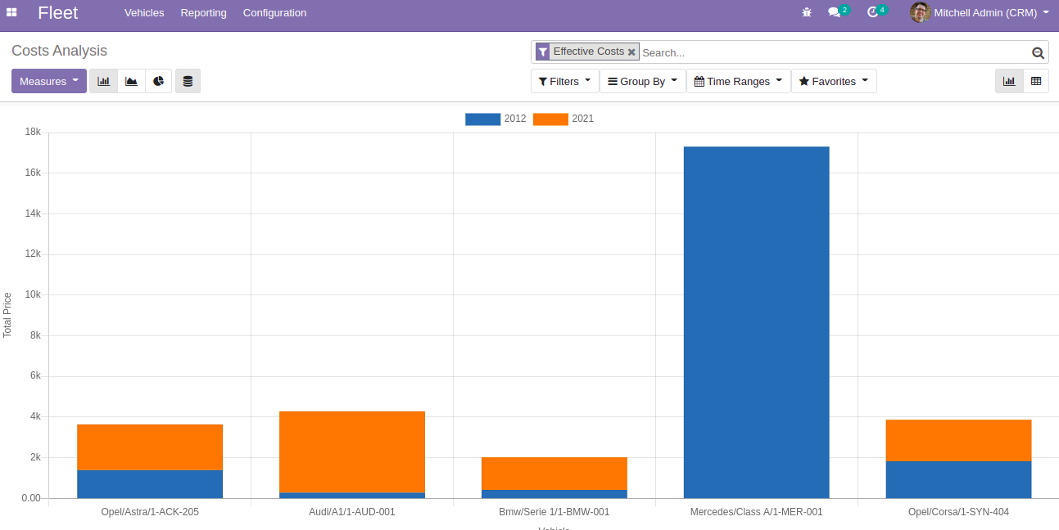Switch to pie chart mode
Viewport: 1059px width, 530px height.
pyautogui.click(x=159, y=81)
